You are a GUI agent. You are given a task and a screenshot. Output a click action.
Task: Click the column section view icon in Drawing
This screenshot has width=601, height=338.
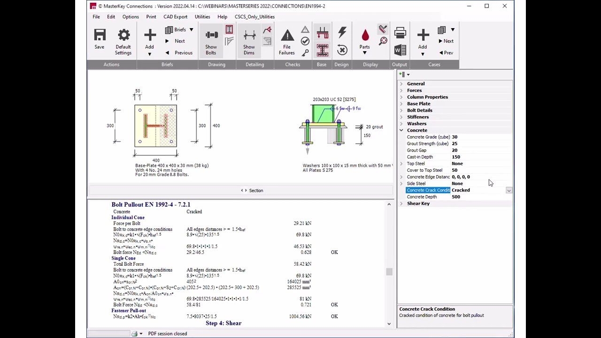[229, 31]
